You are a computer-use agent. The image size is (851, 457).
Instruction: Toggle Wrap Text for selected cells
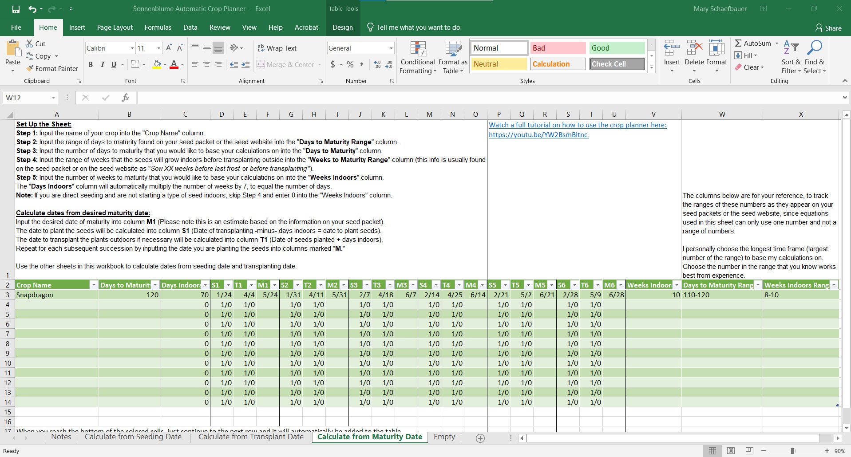(x=277, y=48)
